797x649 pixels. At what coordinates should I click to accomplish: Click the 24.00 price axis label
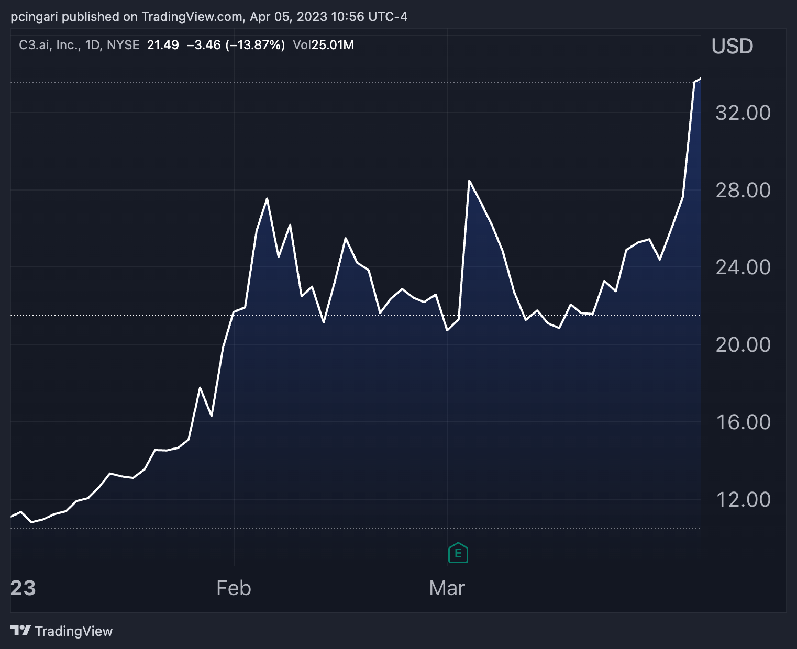(x=743, y=267)
